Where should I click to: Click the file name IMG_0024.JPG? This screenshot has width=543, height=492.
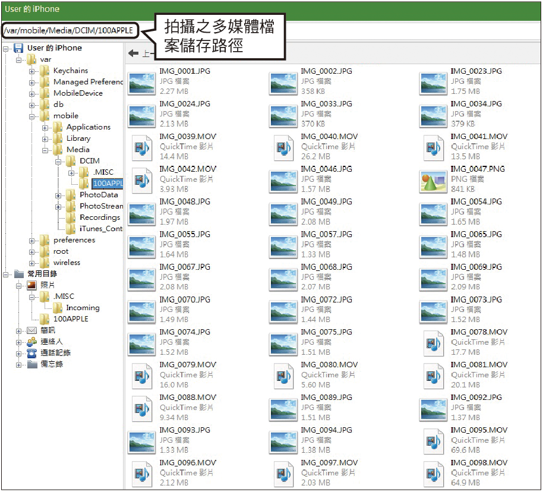pyautogui.click(x=185, y=103)
